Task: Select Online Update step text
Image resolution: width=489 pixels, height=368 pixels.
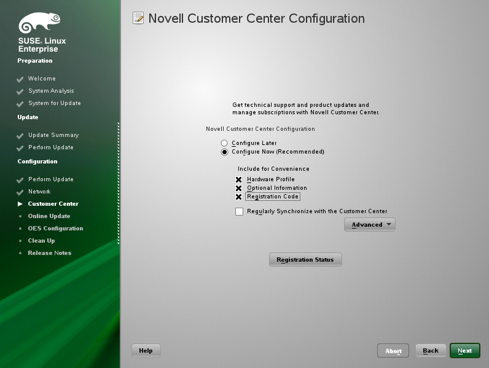Action: [x=49, y=216]
